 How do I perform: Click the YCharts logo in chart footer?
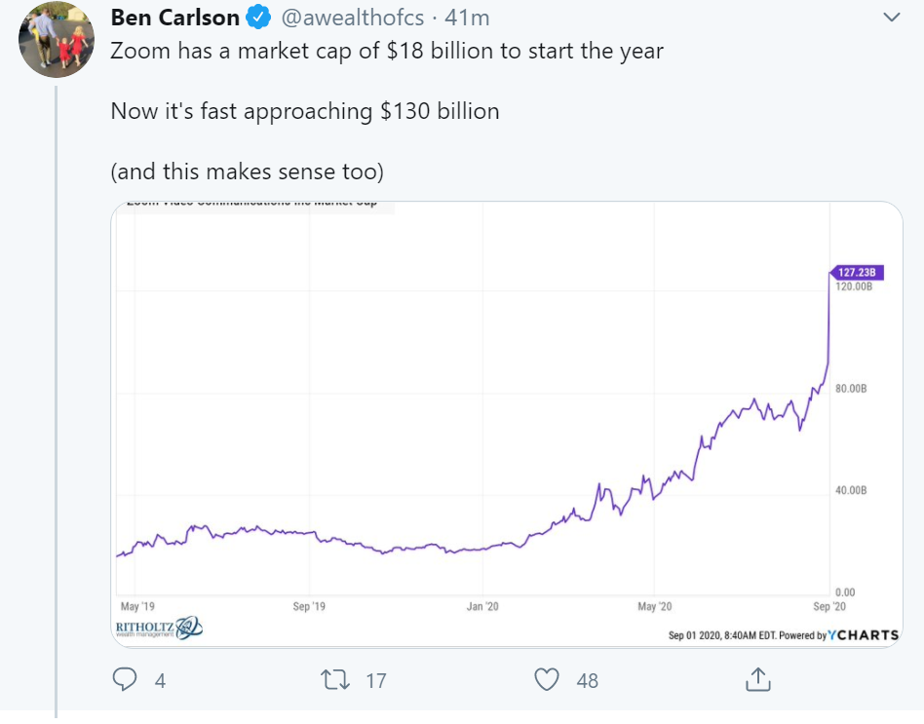click(x=863, y=634)
